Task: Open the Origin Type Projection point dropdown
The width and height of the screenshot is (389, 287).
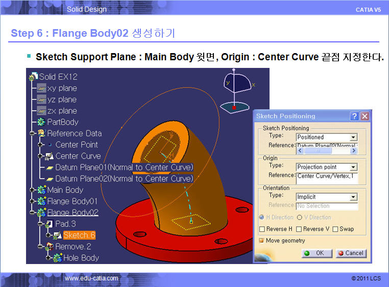Action: 353,167
